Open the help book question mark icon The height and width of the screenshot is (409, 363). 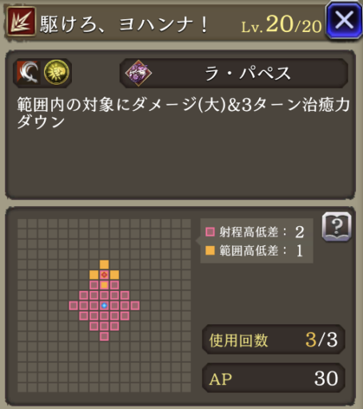[x=337, y=227]
